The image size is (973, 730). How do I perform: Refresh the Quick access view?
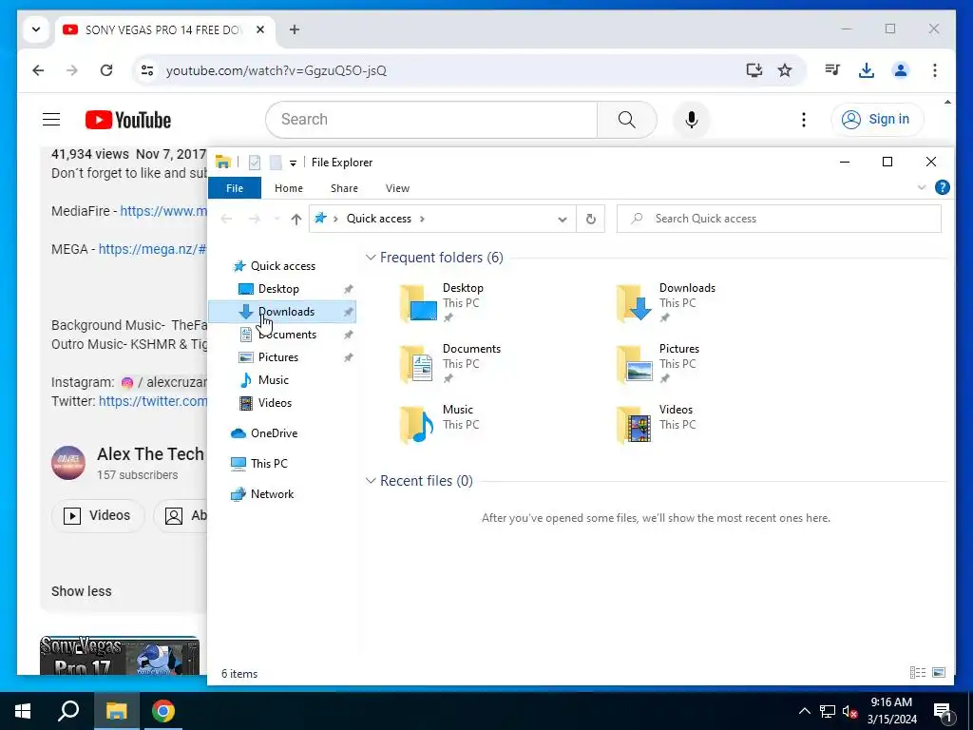point(591,219)
